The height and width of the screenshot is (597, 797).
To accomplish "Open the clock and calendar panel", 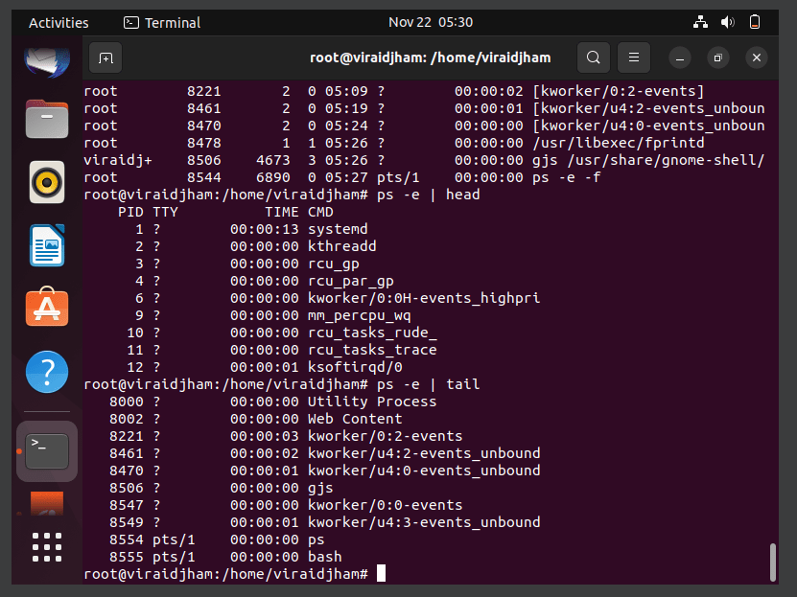I will tap(431, 22).
